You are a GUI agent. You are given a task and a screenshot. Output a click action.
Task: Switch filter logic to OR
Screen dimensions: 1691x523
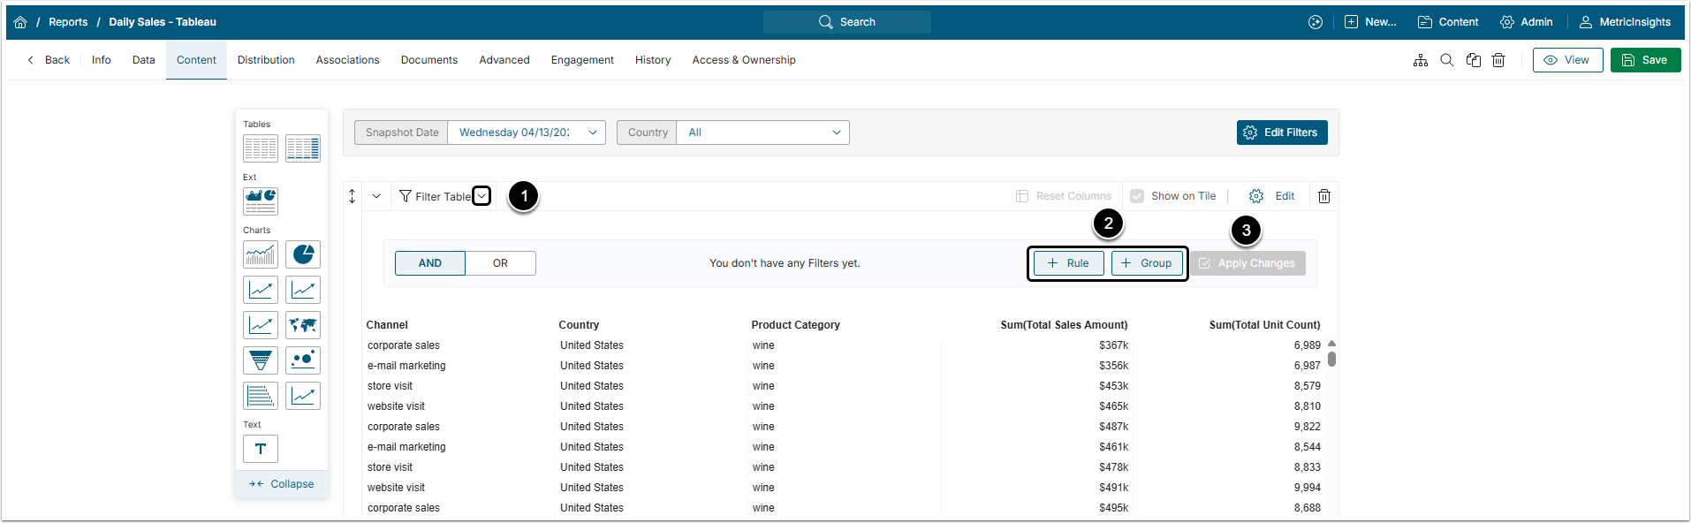tap(500, 263)
